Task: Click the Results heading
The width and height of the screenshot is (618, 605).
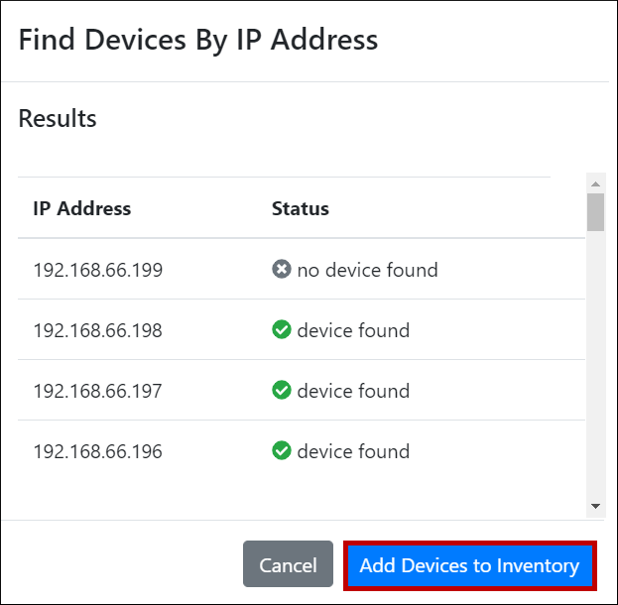Action: pyautogui.click(x=58, y=119)
